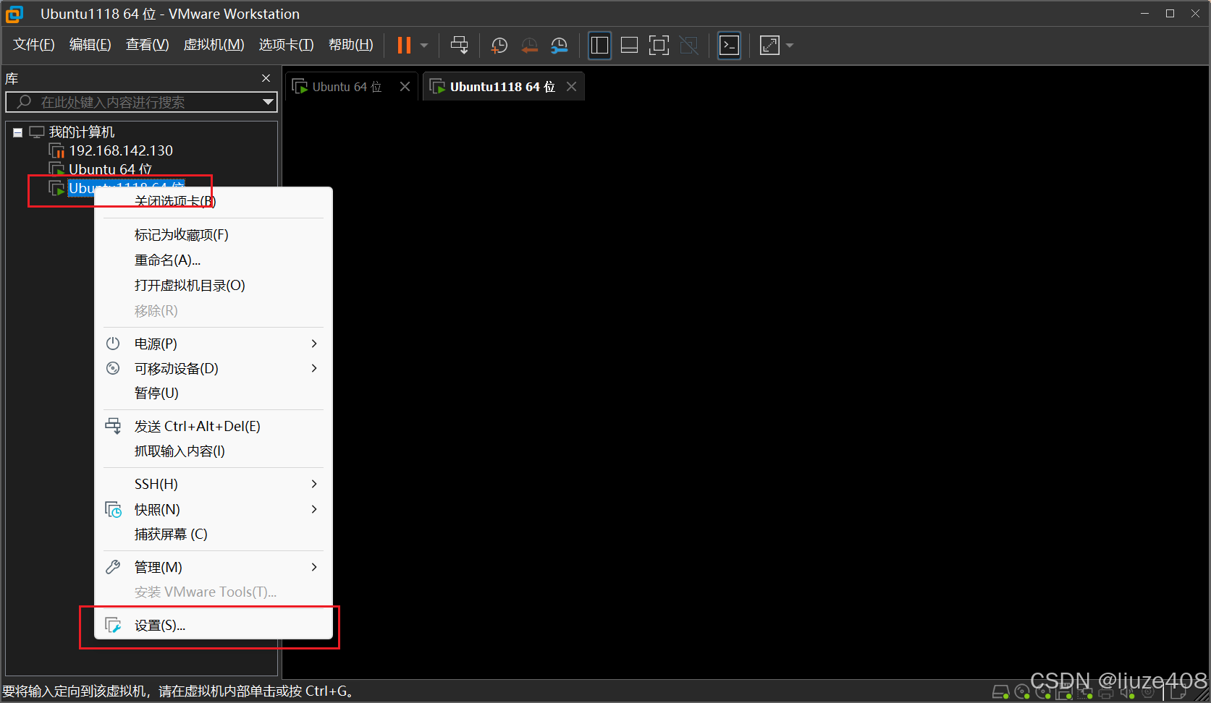Collapse the 我的计算机 tree node
1211x703 pixels.
click(17, 132)
